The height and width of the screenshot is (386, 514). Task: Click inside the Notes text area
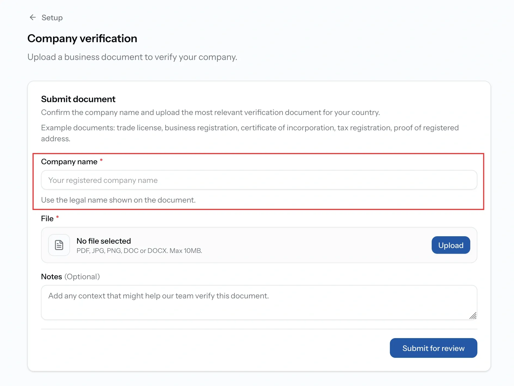click(259, 302)
